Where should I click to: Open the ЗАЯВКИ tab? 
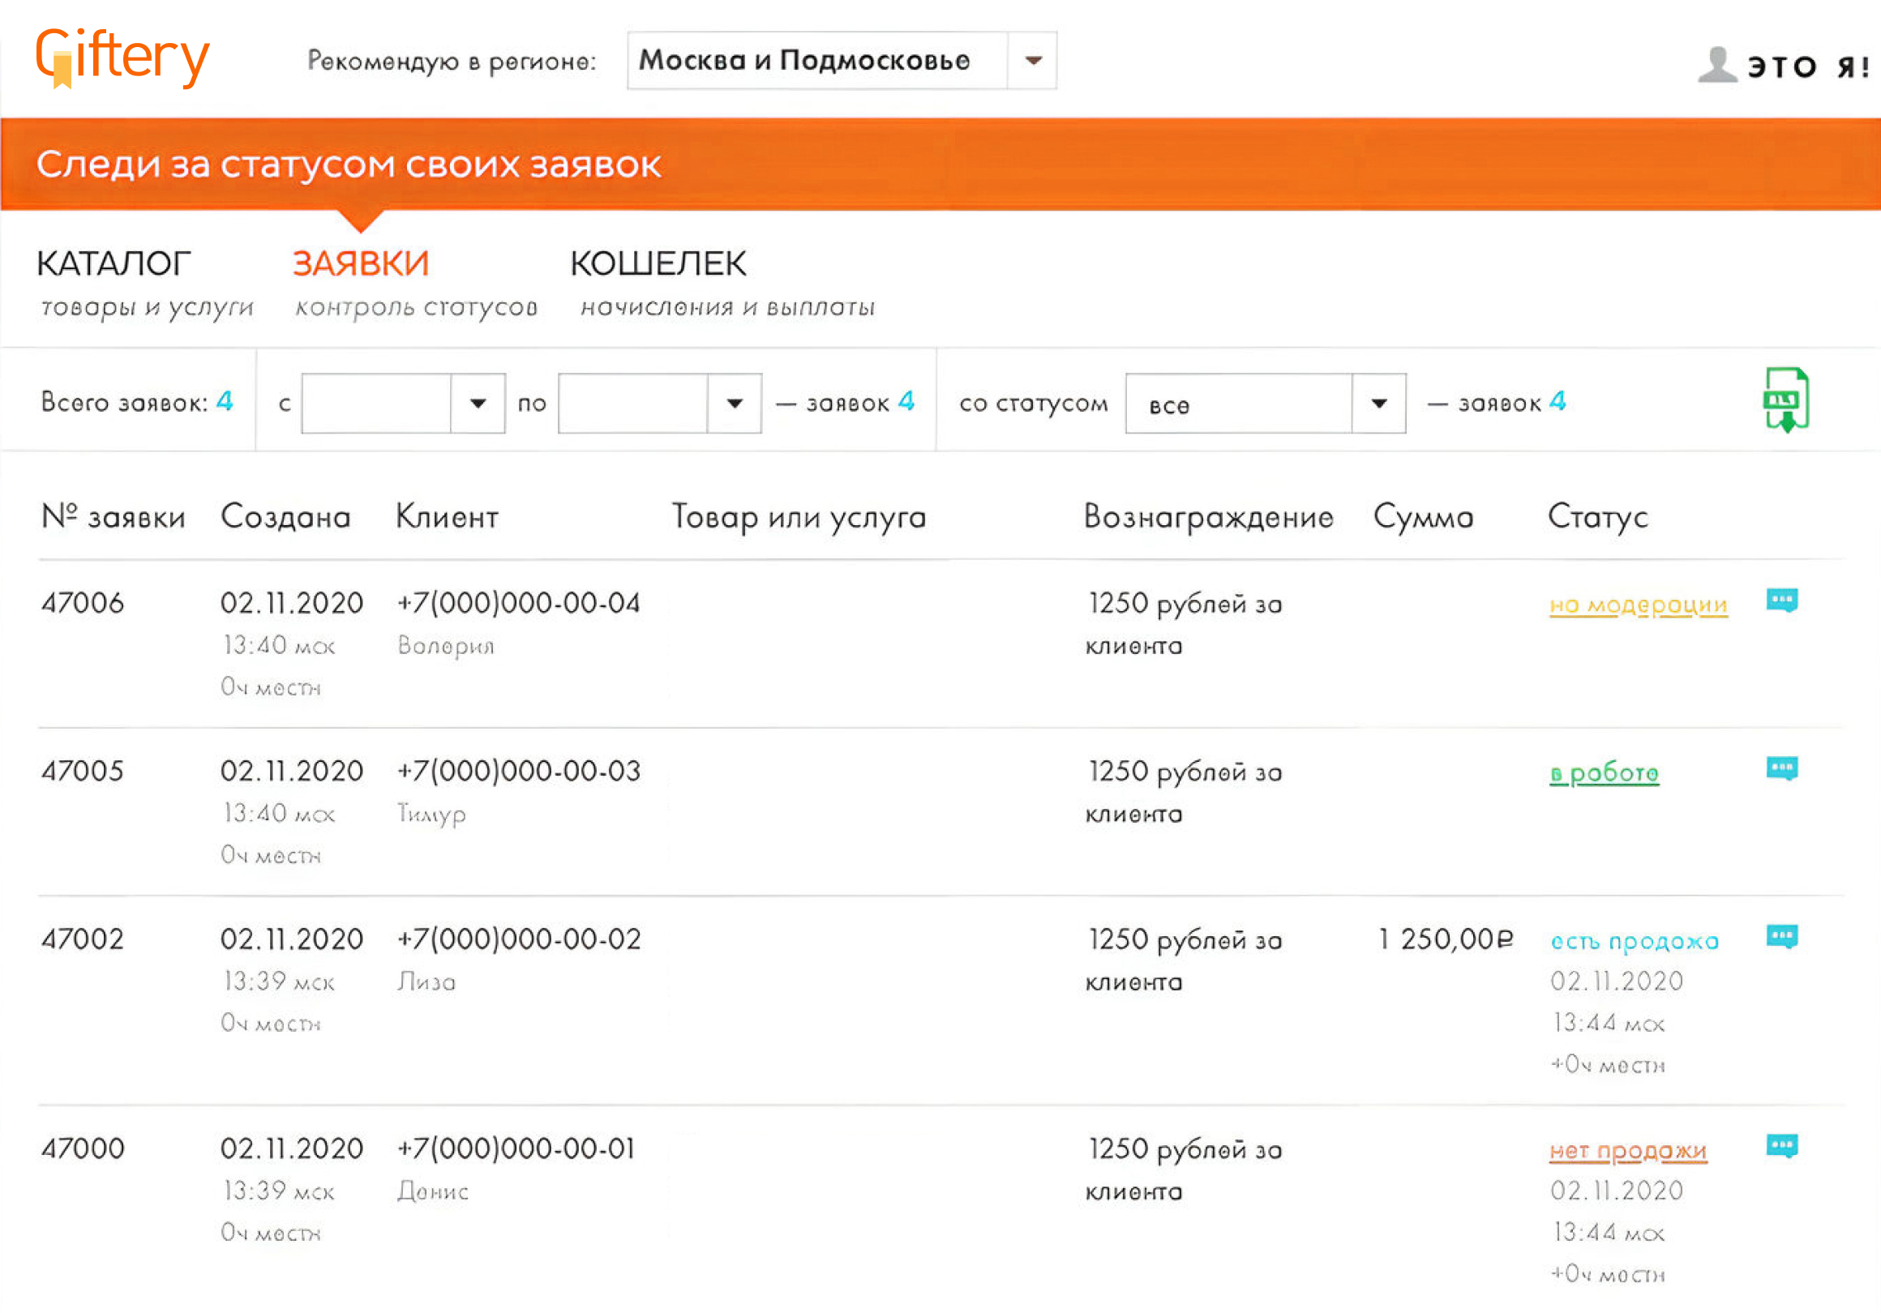(x=362, y=264)
